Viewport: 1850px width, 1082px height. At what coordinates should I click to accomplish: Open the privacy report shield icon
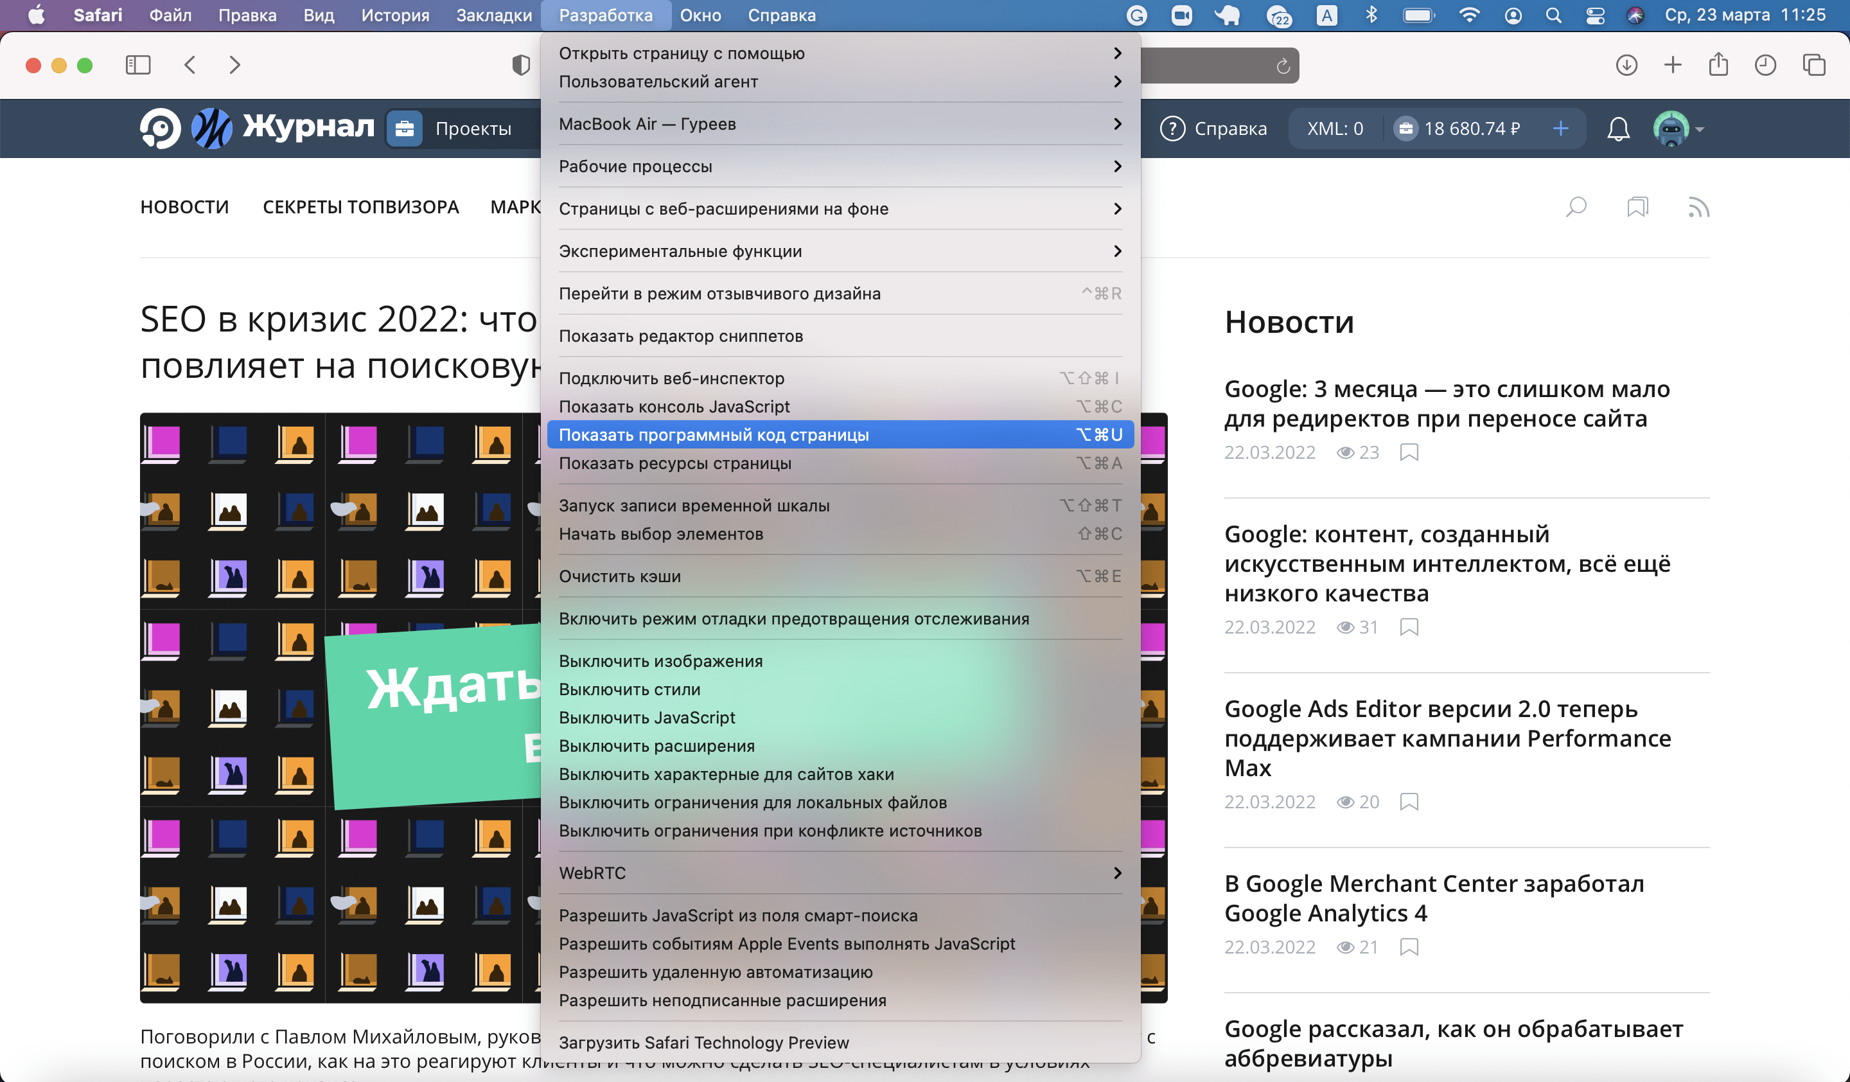pos(520,66)
